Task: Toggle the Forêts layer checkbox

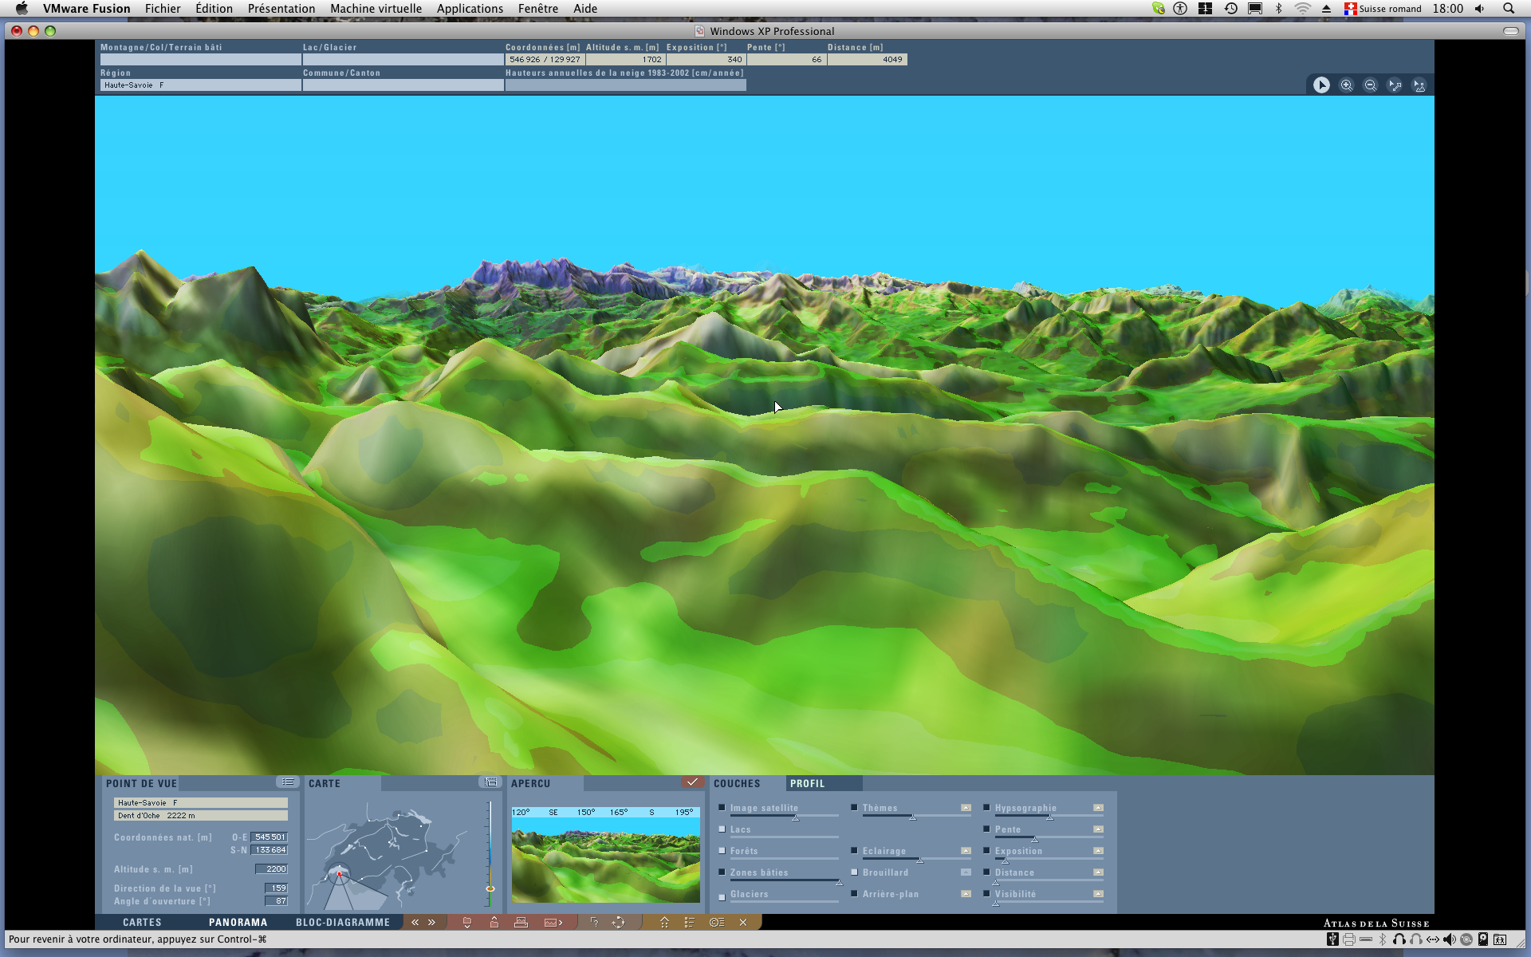Action: (x=722, y=851)
